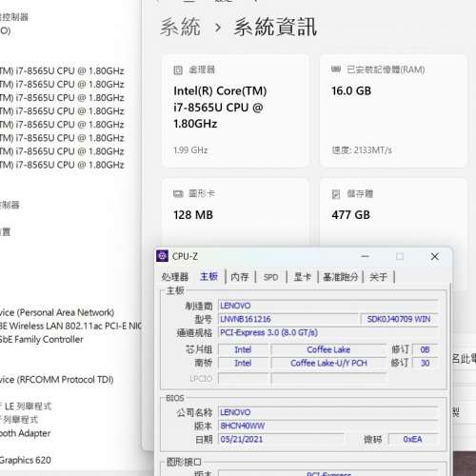Image resolution: width=476 pixels, height=476 pixels.
Task: Select the Personal Area Network device in Device Manager
Action: click(57, 312)
